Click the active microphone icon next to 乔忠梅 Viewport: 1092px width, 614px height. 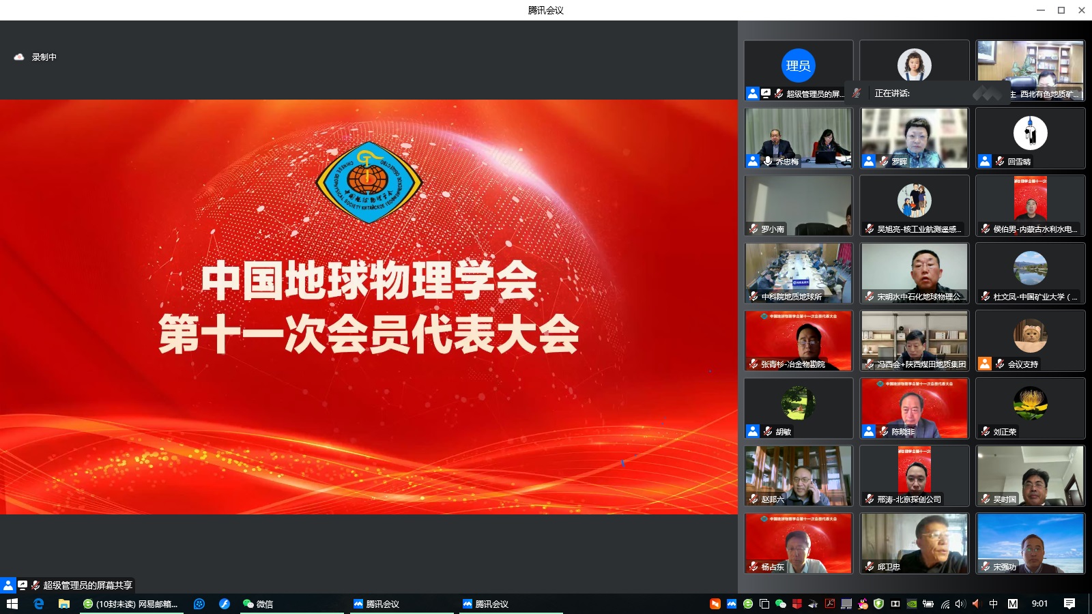pyautogui.click(x=768, y=161)
